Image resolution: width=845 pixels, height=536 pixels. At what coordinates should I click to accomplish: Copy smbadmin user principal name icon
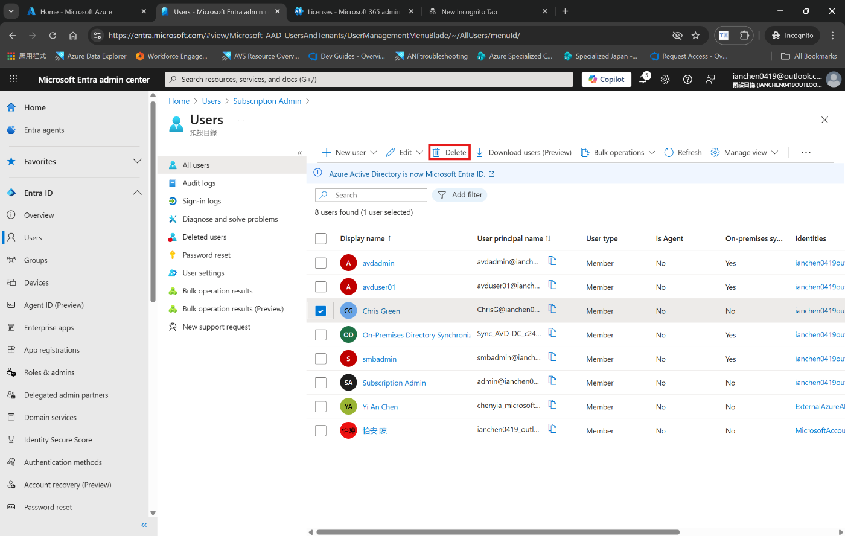click(552, 357)
